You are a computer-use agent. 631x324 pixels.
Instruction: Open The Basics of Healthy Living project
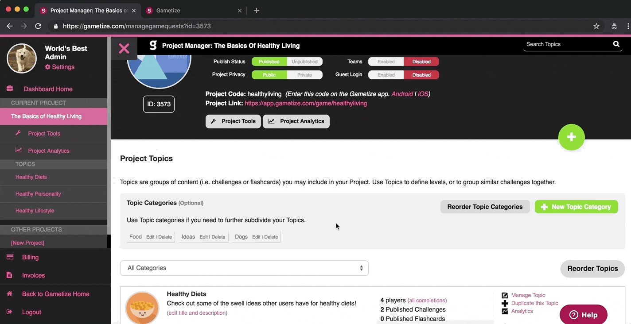[x=54, y=116]
